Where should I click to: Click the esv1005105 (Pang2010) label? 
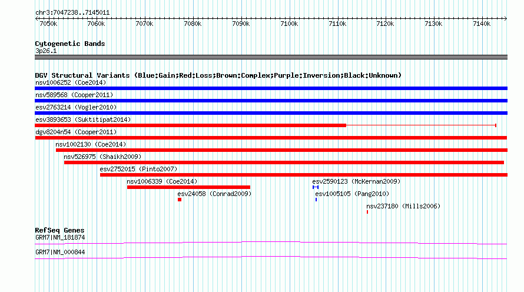point(352,194)
